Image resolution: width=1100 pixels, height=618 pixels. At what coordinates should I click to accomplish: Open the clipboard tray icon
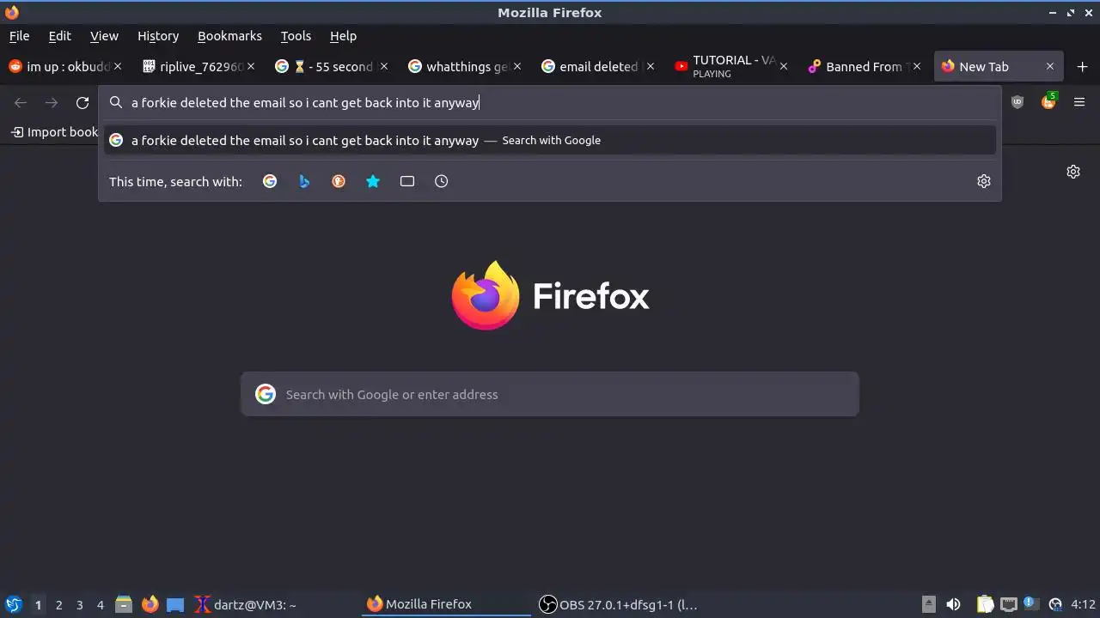985,604
